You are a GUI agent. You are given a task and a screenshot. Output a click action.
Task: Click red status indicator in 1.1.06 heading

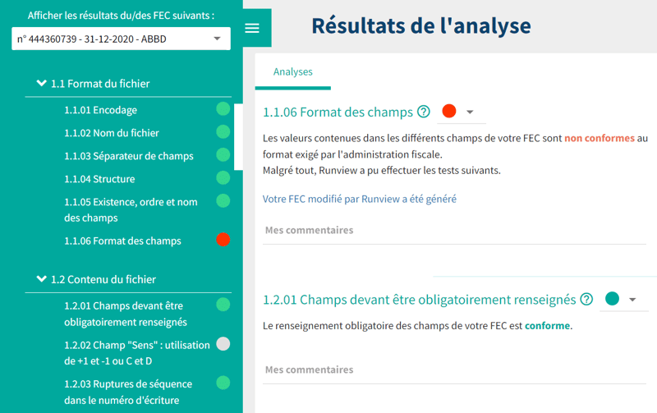[x=449, y=111]
